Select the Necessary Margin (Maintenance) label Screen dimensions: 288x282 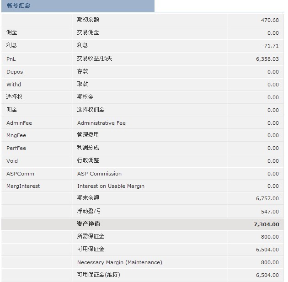(120, 262)
